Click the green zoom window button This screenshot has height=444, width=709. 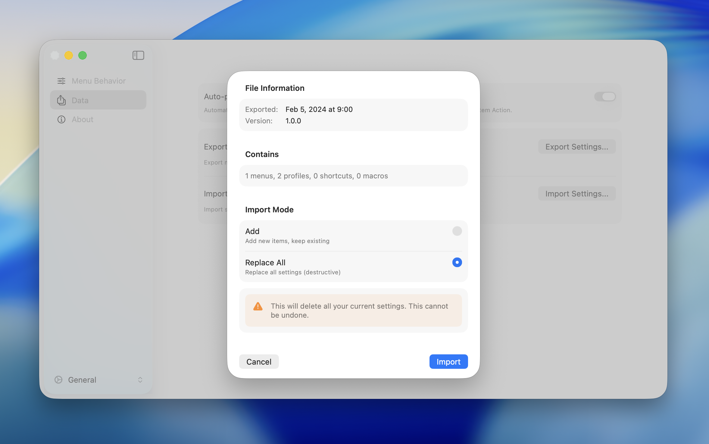click(83, 55)
